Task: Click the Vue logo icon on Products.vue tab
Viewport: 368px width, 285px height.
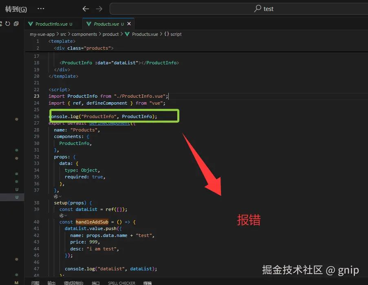Action: (x=89, y=24)
